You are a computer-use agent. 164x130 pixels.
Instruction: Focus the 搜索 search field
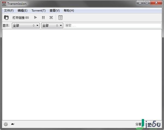pos(113,25)
